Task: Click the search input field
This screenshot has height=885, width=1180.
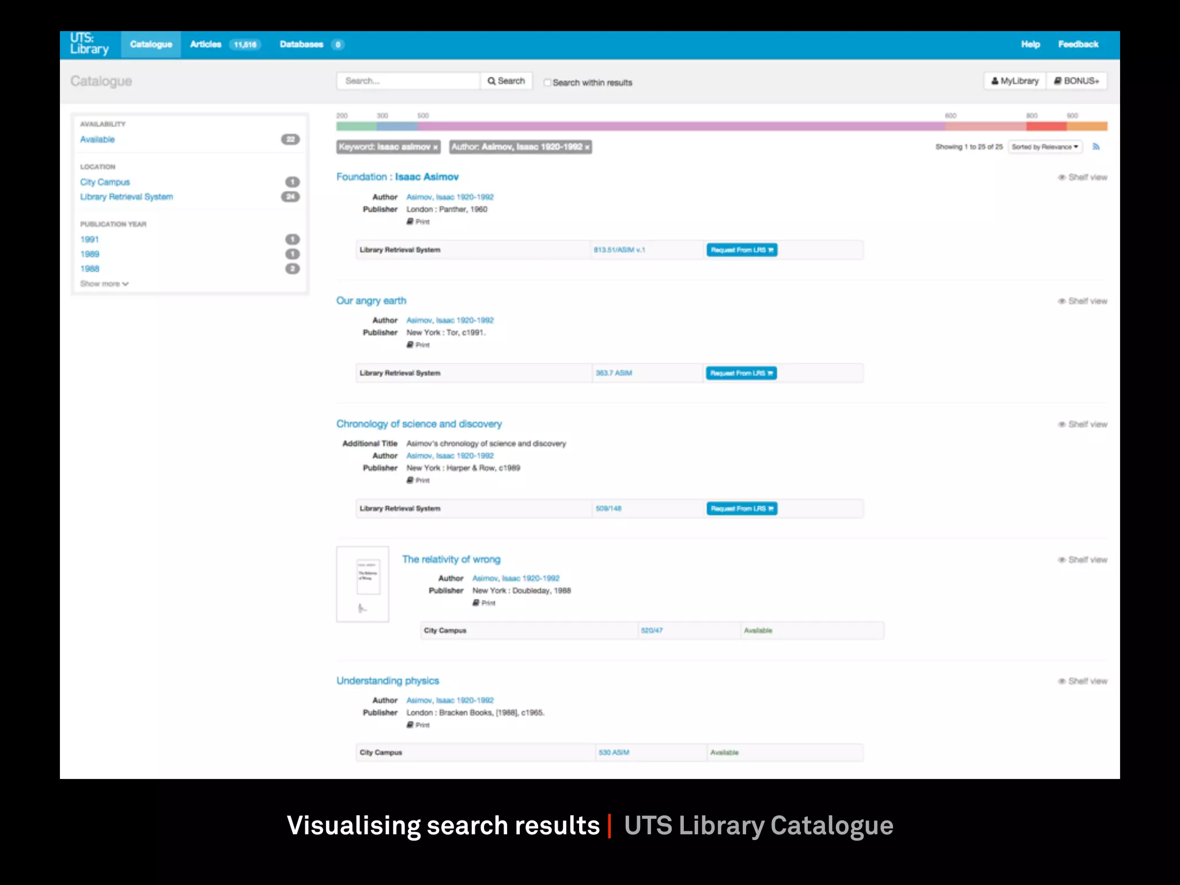Action: point(408,81)
